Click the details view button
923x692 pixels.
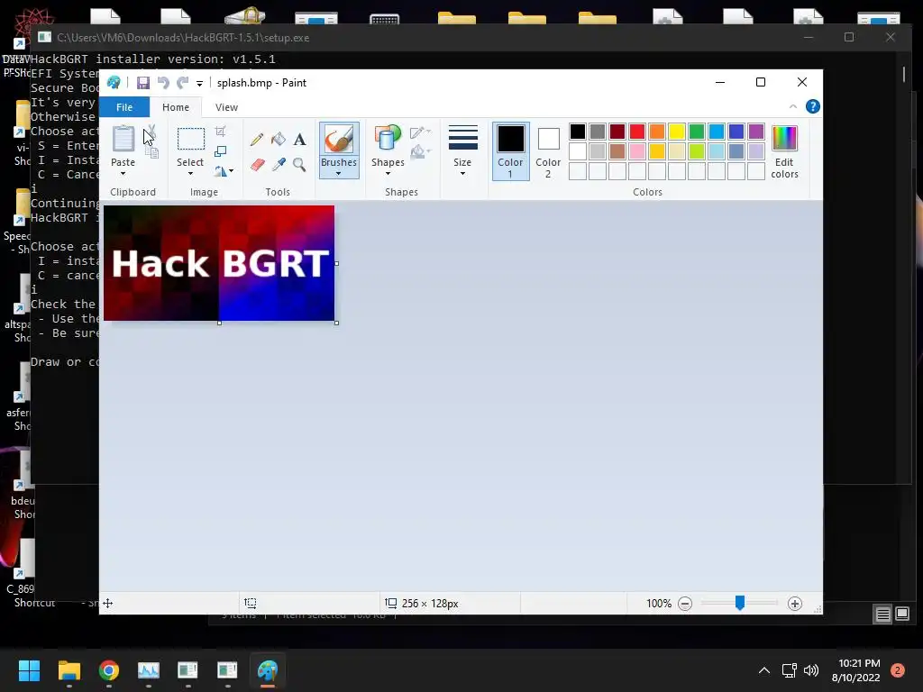pyautogui.click(x=883, y=615)
